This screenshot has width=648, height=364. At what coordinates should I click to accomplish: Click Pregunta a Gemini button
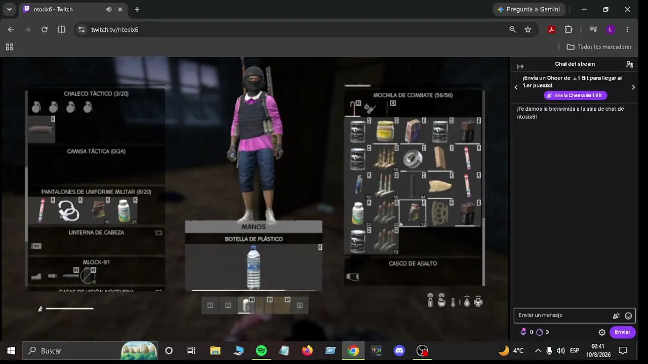click(x=529, y=9)
